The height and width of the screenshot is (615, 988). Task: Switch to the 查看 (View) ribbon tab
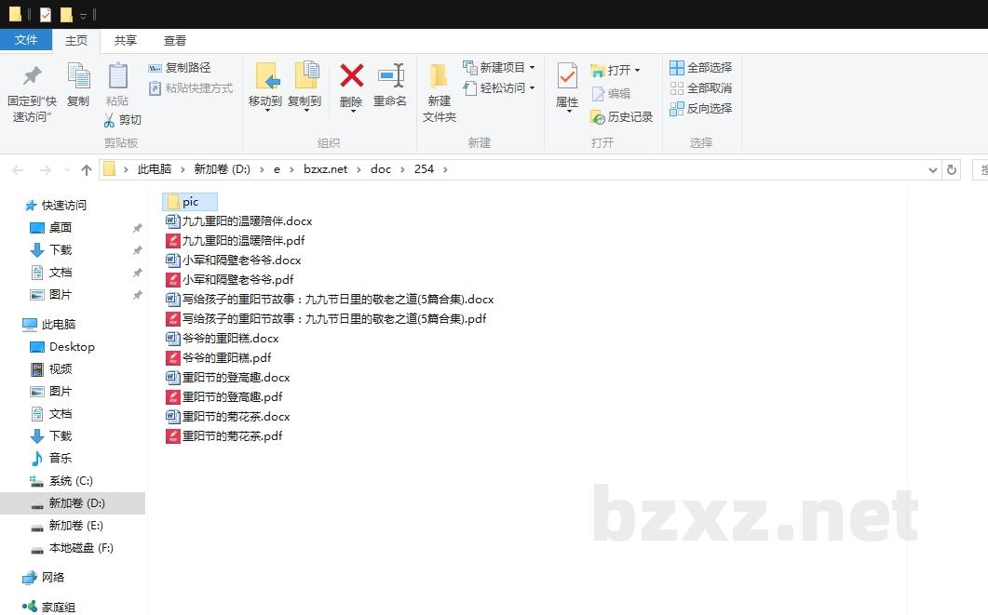174,40
